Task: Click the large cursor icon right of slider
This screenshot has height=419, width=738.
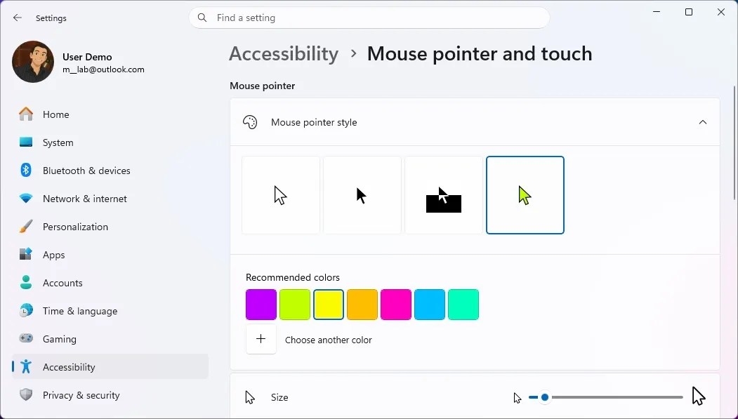Action: [699, 396]
